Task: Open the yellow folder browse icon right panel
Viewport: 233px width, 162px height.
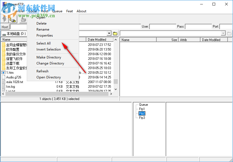Action: 229,33
